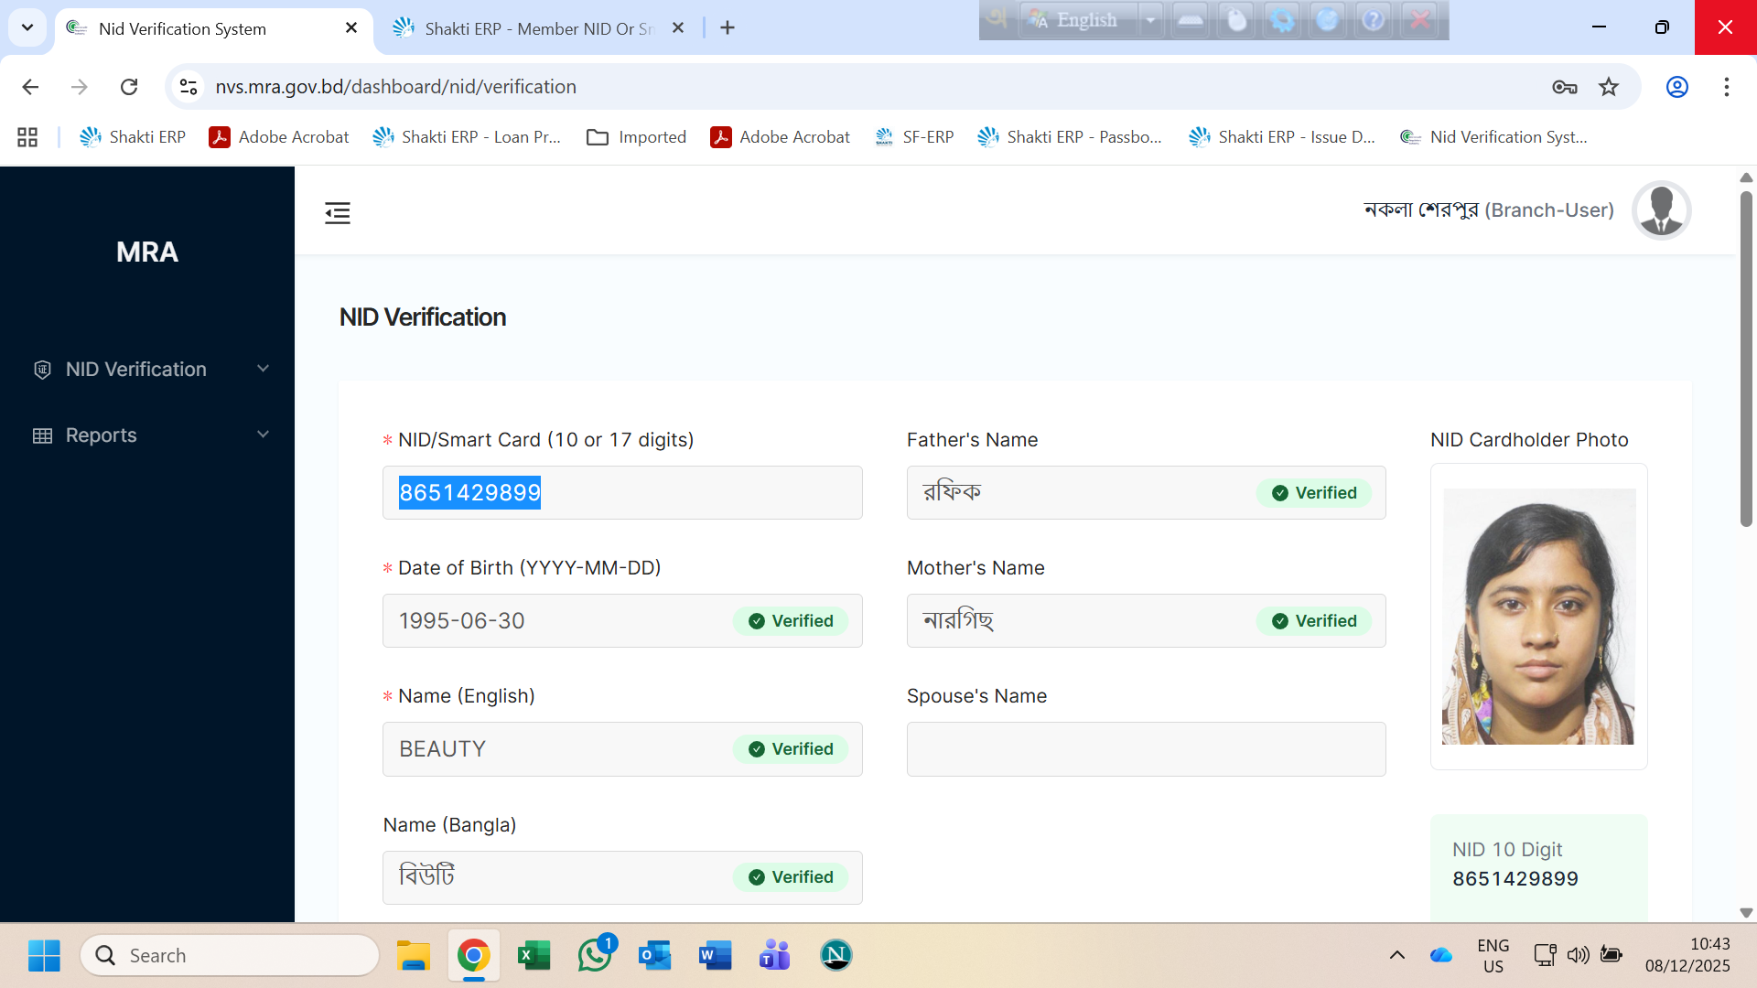Open tab search dropdown arrow
The width and height of the screenshot is (1757, 988).
pyautogui.click(x=27, y=27)
